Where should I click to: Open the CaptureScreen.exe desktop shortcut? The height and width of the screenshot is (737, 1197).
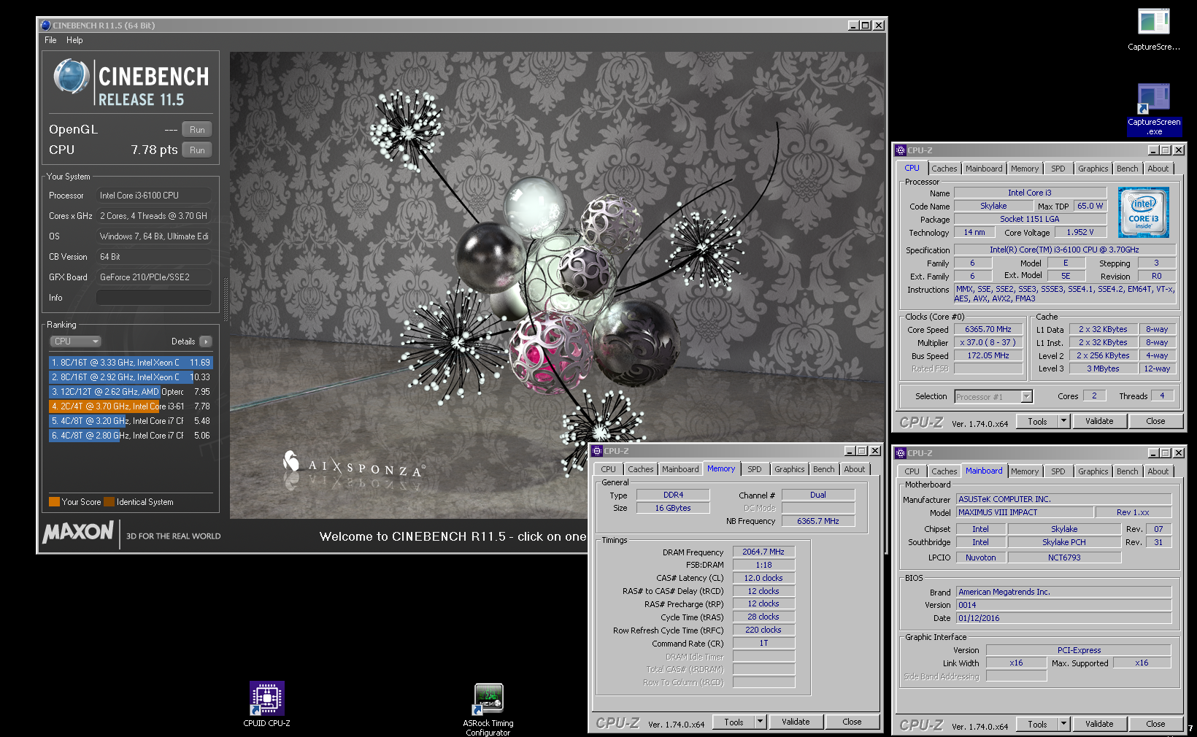point(1153,109)
